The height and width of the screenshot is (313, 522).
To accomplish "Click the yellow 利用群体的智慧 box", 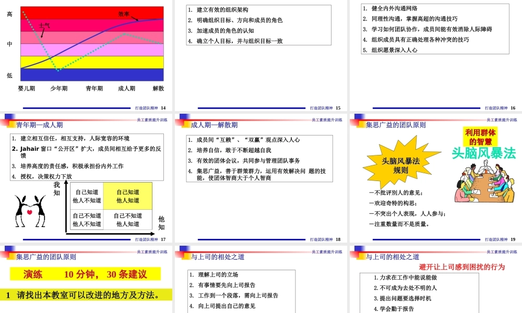I will pos(480,137).
